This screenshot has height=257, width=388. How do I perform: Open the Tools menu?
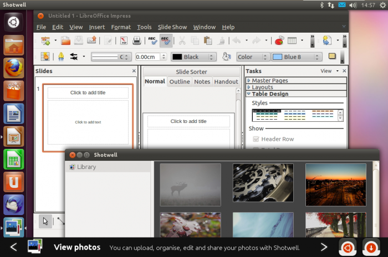coord(144,27)
